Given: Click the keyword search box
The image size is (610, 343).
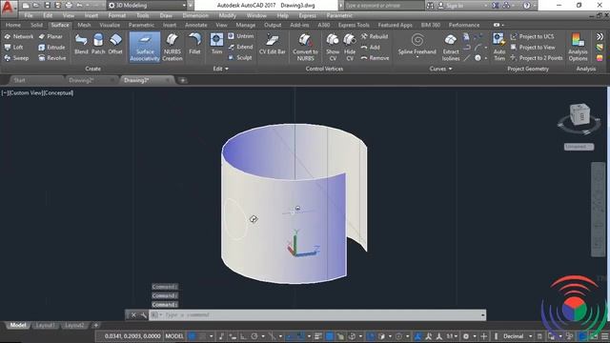Looking at the screenshot, I should coord(383,6).
